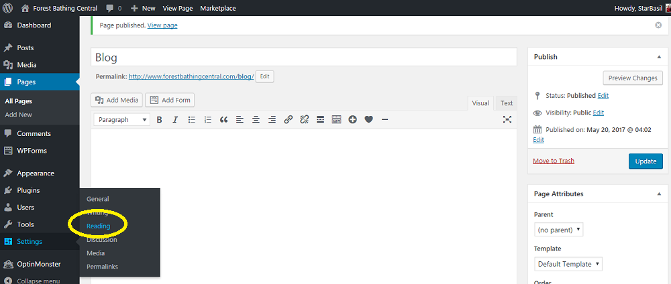This screenshot has width=671, height=284.
Task: Switch to Visual editor tab
Action: coord(480,103)
